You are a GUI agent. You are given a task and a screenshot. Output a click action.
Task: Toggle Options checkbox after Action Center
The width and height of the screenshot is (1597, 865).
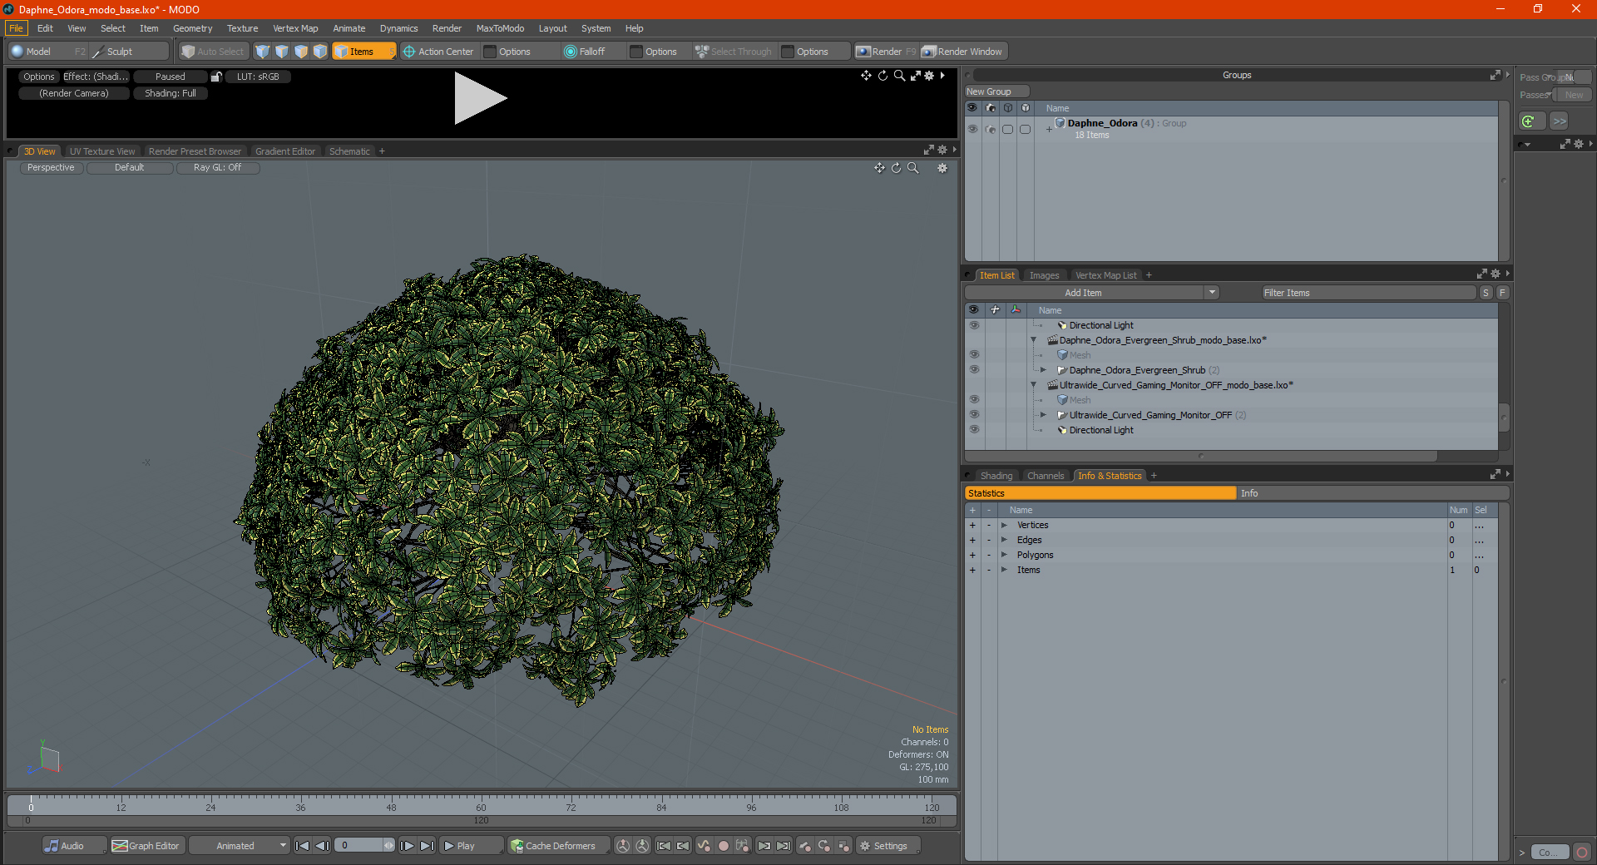click(491, 52)
